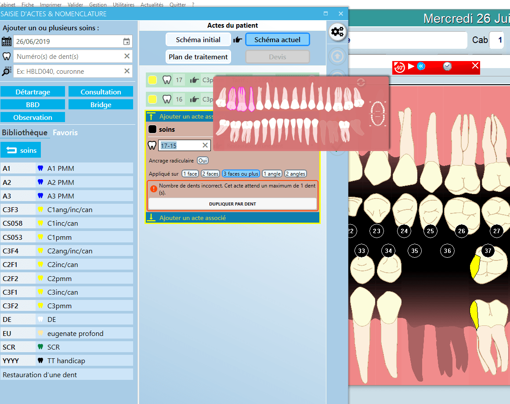Open the date picker calendar icon

[x=127, y=42]
